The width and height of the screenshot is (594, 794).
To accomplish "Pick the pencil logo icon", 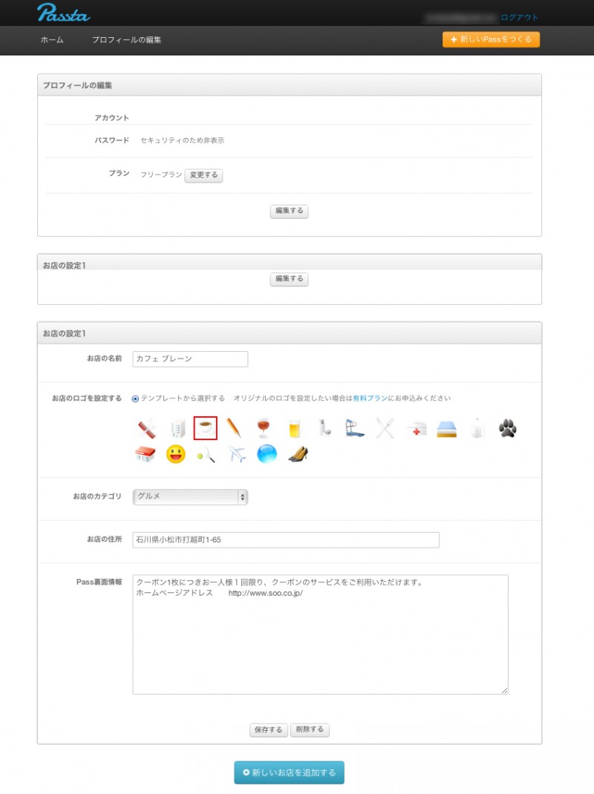I will pos(234,428).
